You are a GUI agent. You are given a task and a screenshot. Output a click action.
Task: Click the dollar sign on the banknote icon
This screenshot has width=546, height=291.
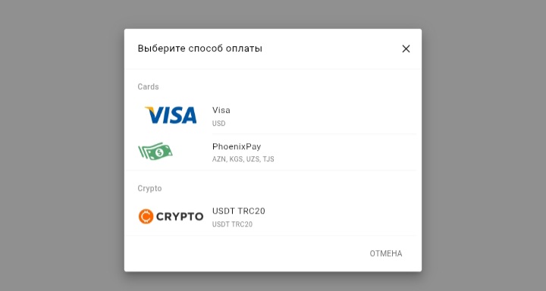click(159, 152)
